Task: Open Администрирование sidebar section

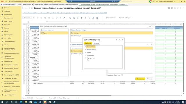Action: click(x=10, y=95)
